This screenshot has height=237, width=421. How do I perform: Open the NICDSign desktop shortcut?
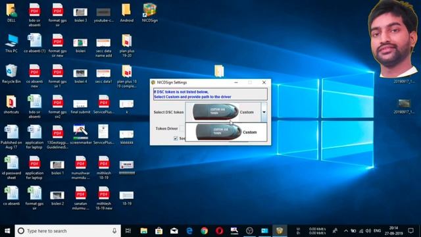coord(150,13)
